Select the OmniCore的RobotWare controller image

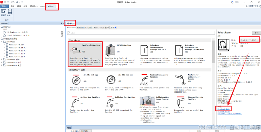tap(75, 51)
